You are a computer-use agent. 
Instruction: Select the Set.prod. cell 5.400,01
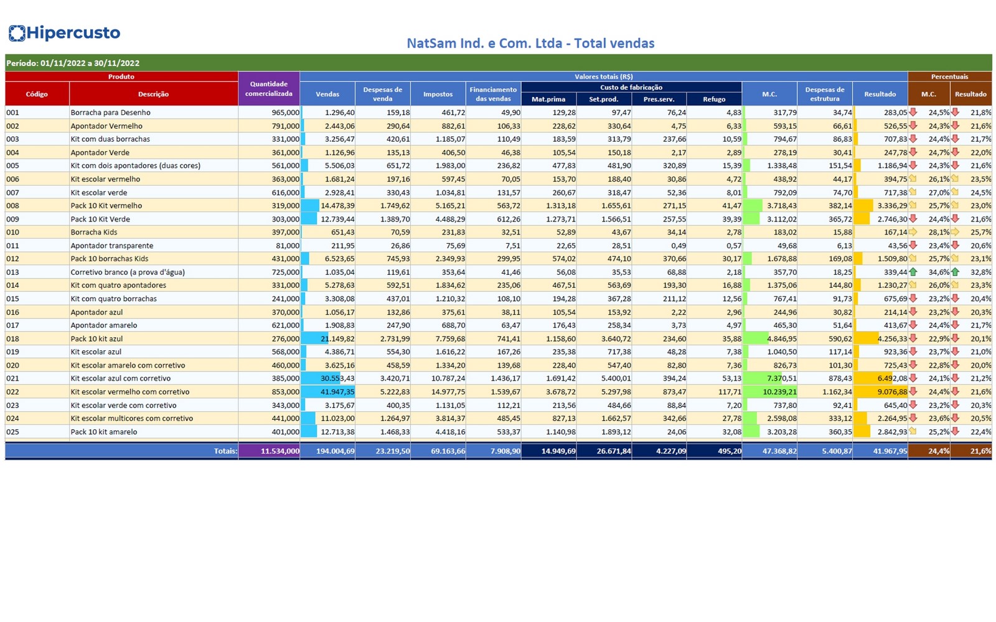click(x=604, y=378)
